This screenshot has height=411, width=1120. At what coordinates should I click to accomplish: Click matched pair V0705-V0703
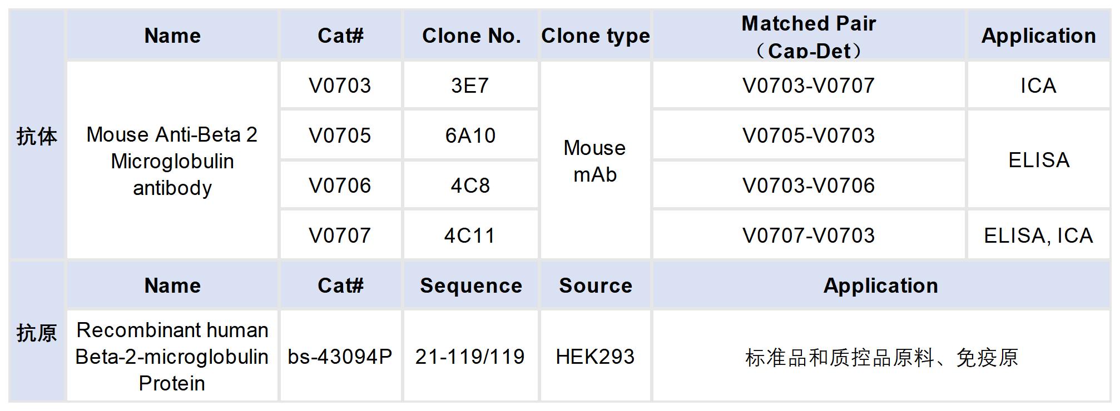click(x=809, y=136)
